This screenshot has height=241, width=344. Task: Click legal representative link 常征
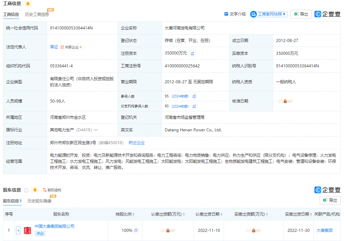point(53,47)
